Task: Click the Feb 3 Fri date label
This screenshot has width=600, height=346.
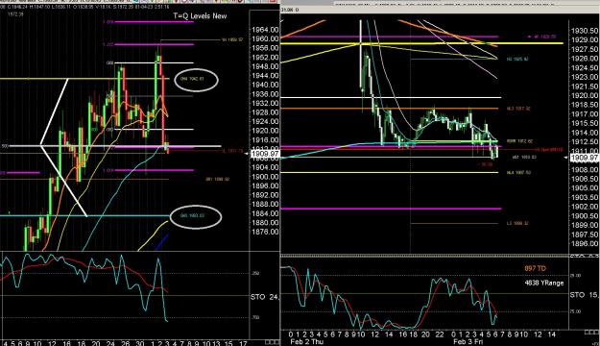Action: coord(468,342)
